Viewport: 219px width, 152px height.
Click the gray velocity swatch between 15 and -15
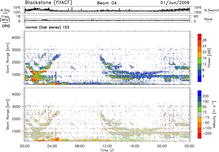click(200, 114)
